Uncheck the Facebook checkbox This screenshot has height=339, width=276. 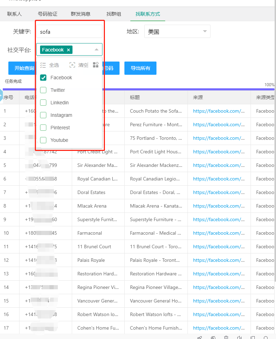(x=44, y=78)
